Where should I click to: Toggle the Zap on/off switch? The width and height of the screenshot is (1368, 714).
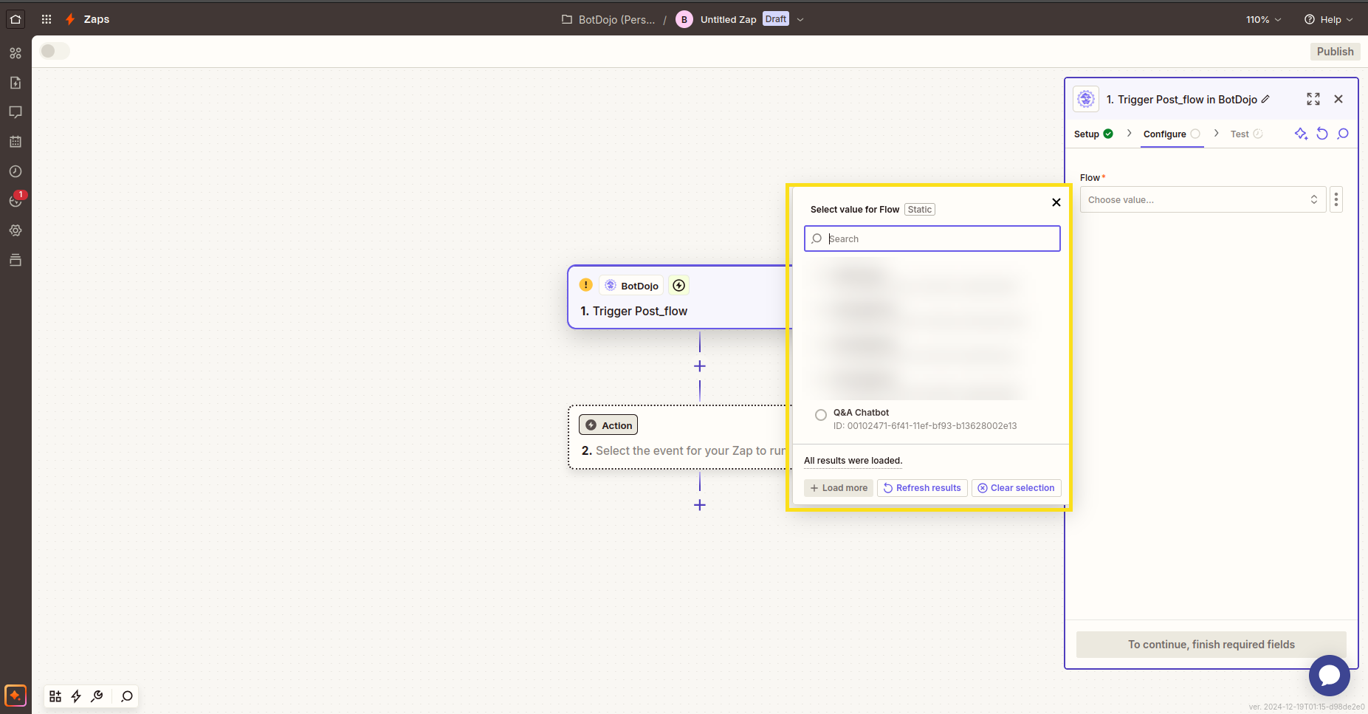click(55, 51)
